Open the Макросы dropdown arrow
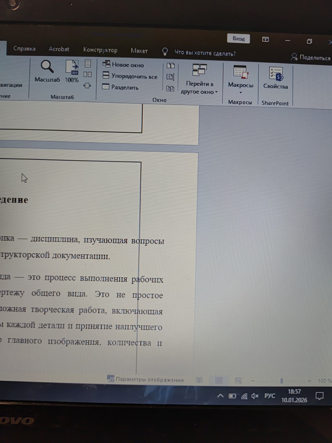The height and width of the screenshot is (443, 332). point(240,93)
